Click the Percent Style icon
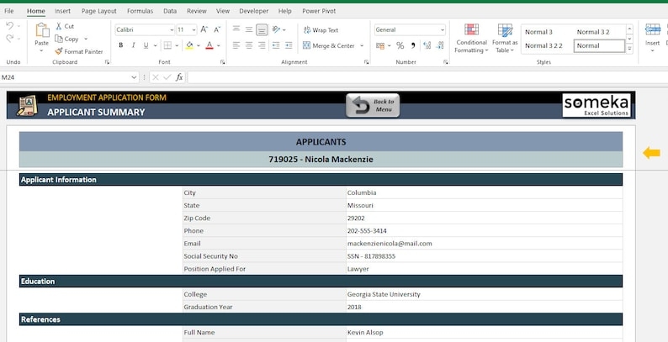Viewport: 668px width, 342px height. click(x=400, y=45)
